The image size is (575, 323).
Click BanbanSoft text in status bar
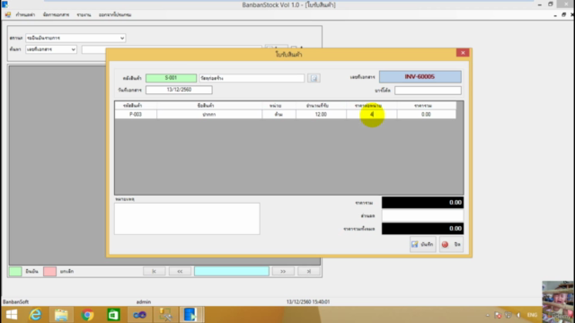click(x=16, y=301)
